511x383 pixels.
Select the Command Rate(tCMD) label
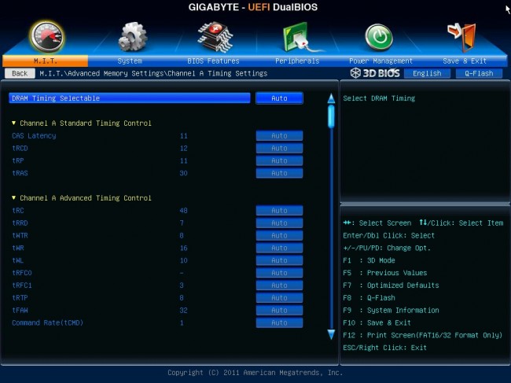tap(48, 322)
